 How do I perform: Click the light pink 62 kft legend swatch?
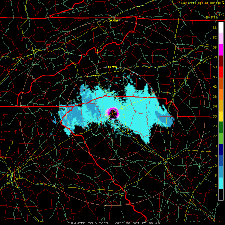point(221,38)
